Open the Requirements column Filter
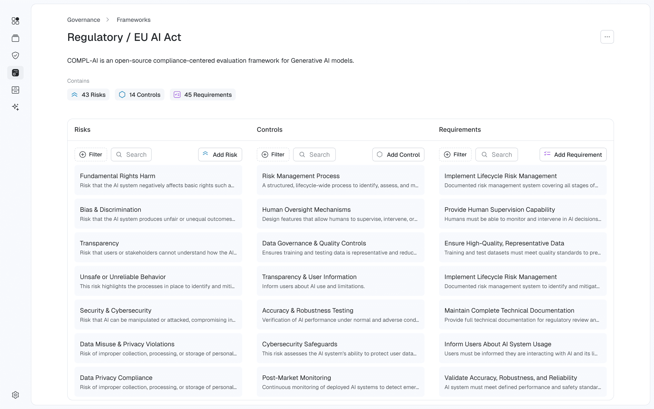654x409 pixels. 455,155
